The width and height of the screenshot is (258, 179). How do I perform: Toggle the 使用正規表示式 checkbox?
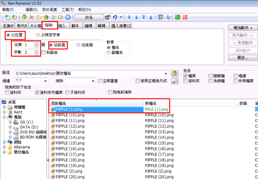click(138, 81)
